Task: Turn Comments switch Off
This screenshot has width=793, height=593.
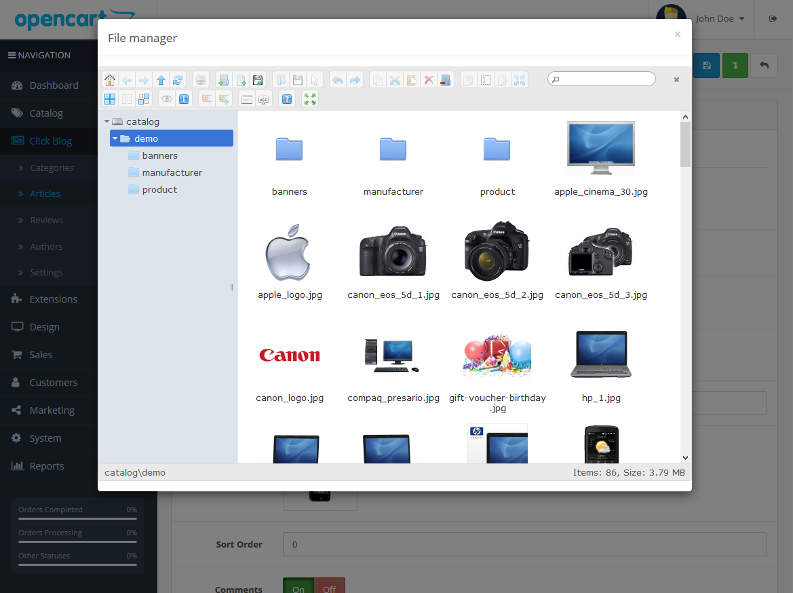Action: tap(329, 587)
